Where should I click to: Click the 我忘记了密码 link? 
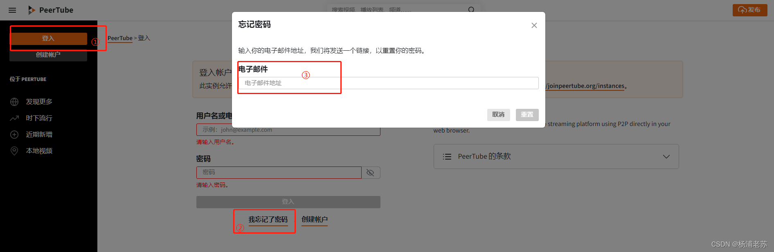coord(268,220)
